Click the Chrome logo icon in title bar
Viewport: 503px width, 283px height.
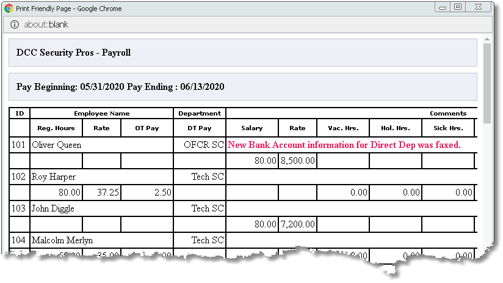[x=9, y=9]
